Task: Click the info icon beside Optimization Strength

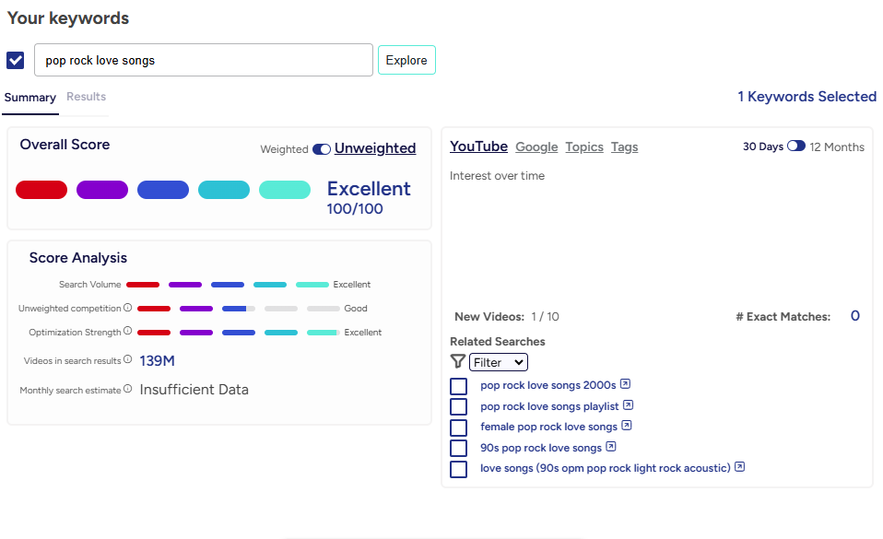Action: click(x=128, y=332)
